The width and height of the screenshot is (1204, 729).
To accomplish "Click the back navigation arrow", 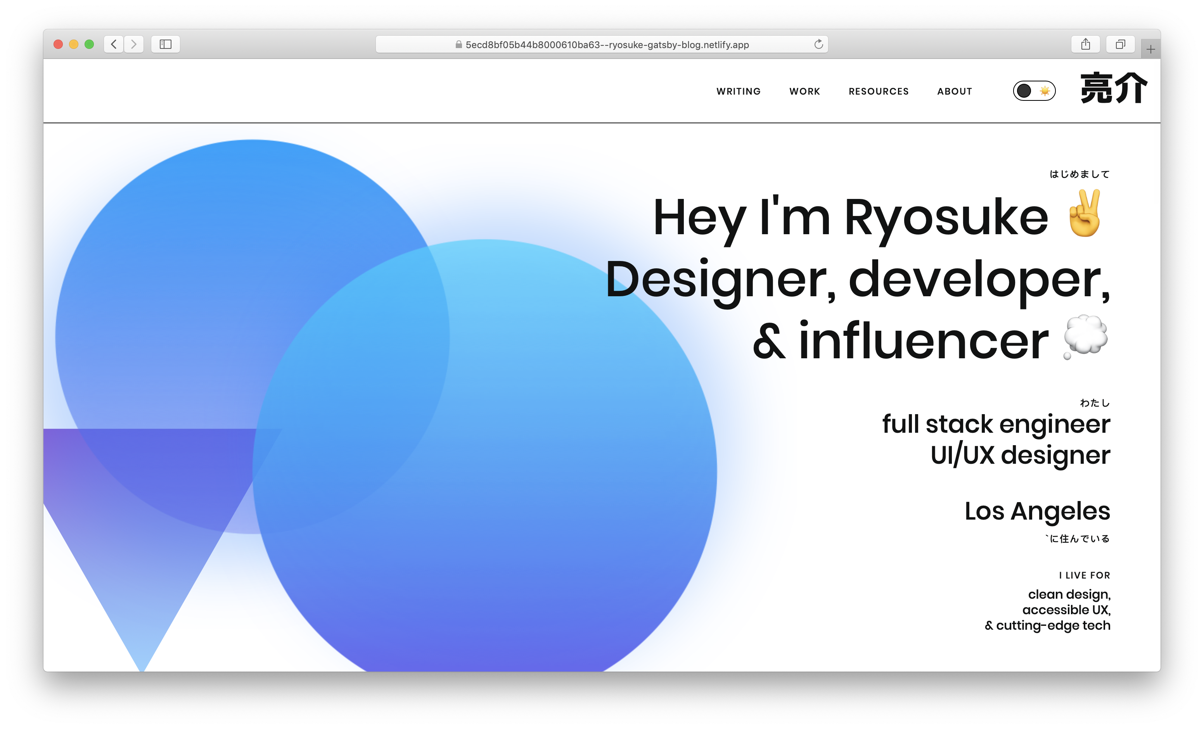I will 113,44.
